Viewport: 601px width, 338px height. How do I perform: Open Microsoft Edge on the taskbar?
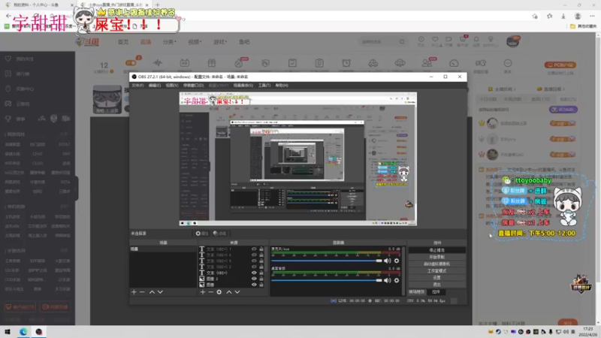23,332
